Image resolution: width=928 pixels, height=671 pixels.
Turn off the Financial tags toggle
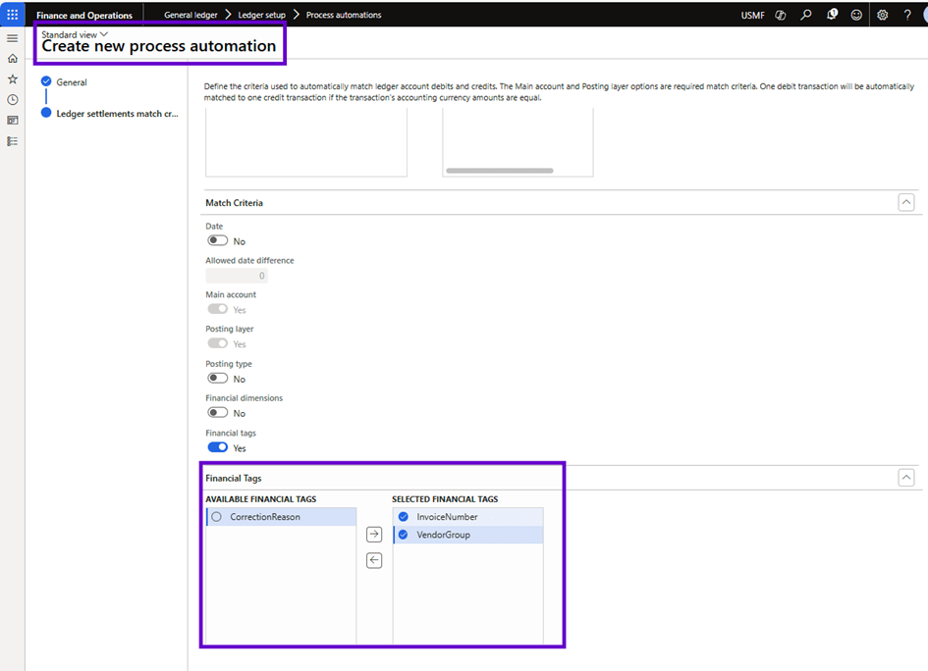tap(217, 447)
